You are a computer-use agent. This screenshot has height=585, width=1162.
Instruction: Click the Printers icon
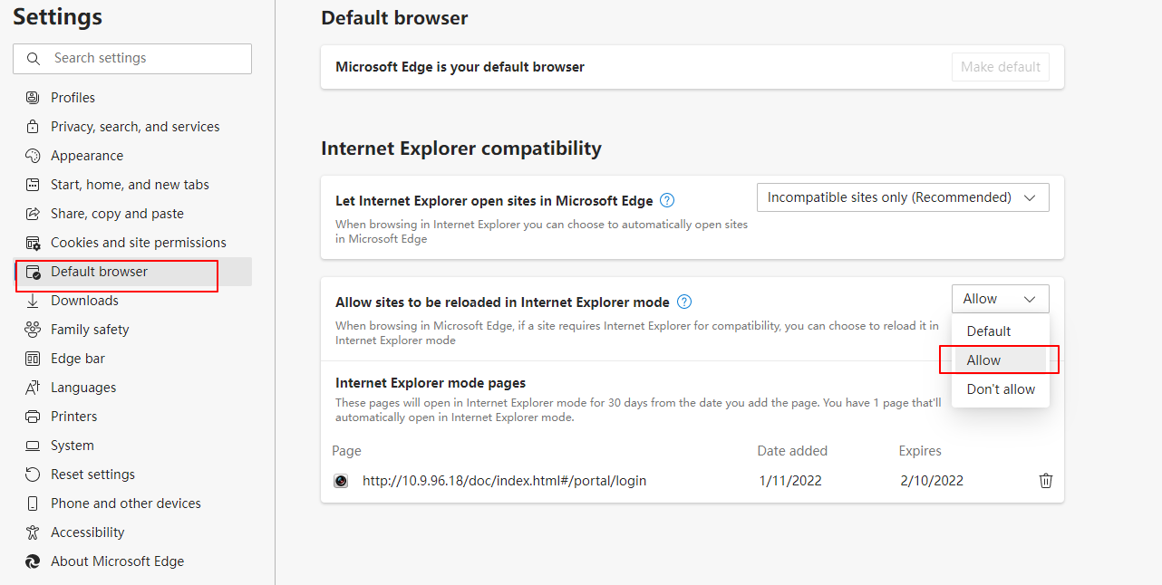(x=33, y=417)
